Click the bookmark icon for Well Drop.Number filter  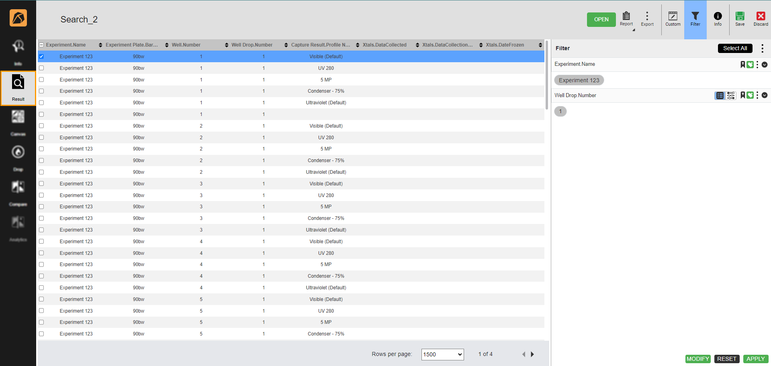coord(743,95)
